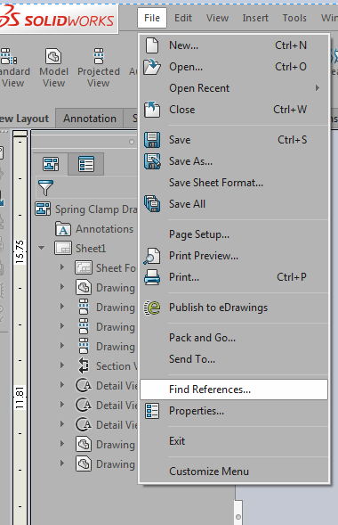This screenshot has width=338, height=525.
Task: Click the FeatureManager design tree icon
Action: pyautogui.click(x=51, y=164)
